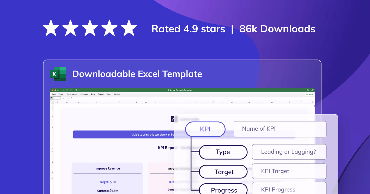
Task: Click the KPI pill node
Action: point(205,129)
